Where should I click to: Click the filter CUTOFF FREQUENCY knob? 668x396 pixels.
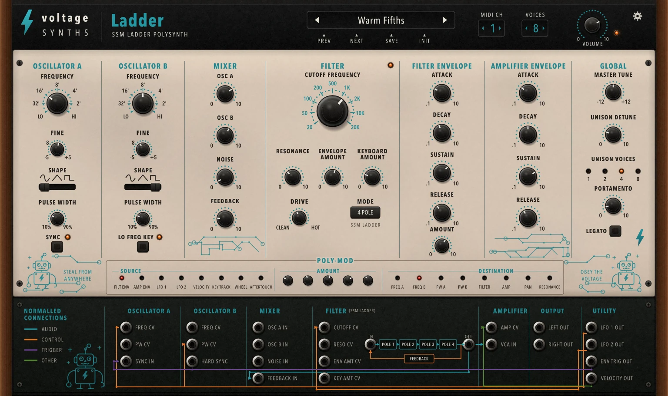(332, 111)
